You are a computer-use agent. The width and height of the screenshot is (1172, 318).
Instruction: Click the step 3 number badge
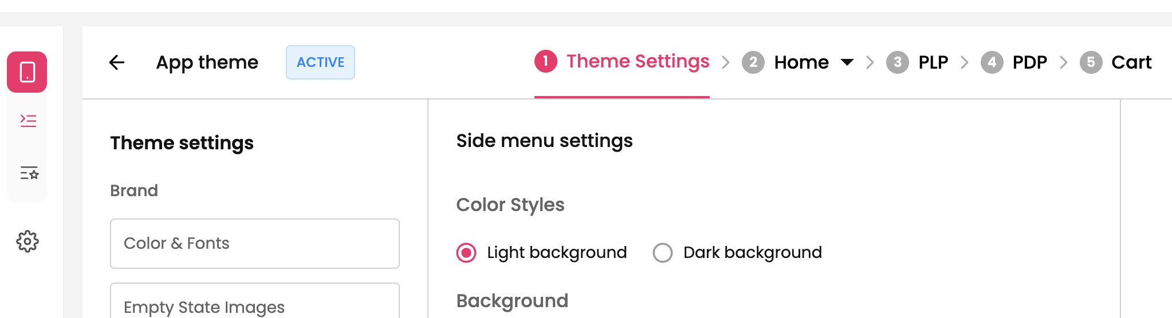click(x=897, y=62)
